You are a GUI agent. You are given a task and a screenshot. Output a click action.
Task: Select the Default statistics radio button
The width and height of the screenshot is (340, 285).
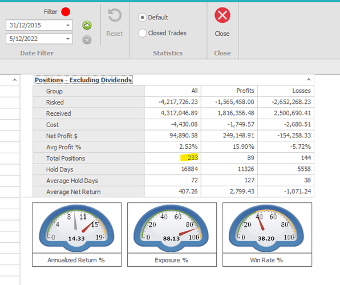click(x=142, y=17)
